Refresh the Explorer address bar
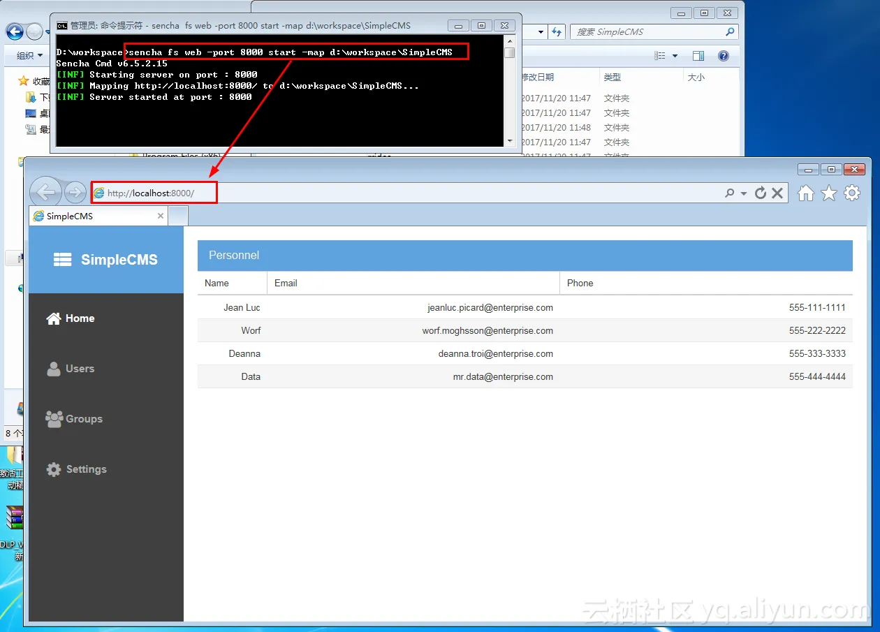Image resolution: width=880 pixels, height=632 pixels. 557,32
